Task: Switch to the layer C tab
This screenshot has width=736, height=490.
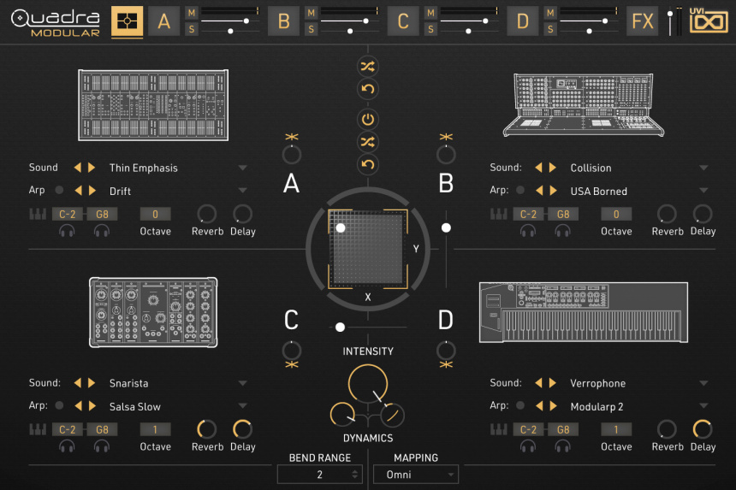Action: coord(403,21)
